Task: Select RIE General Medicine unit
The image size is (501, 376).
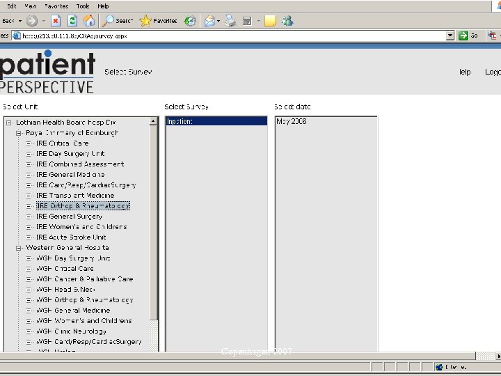Action: click(70, 175)
